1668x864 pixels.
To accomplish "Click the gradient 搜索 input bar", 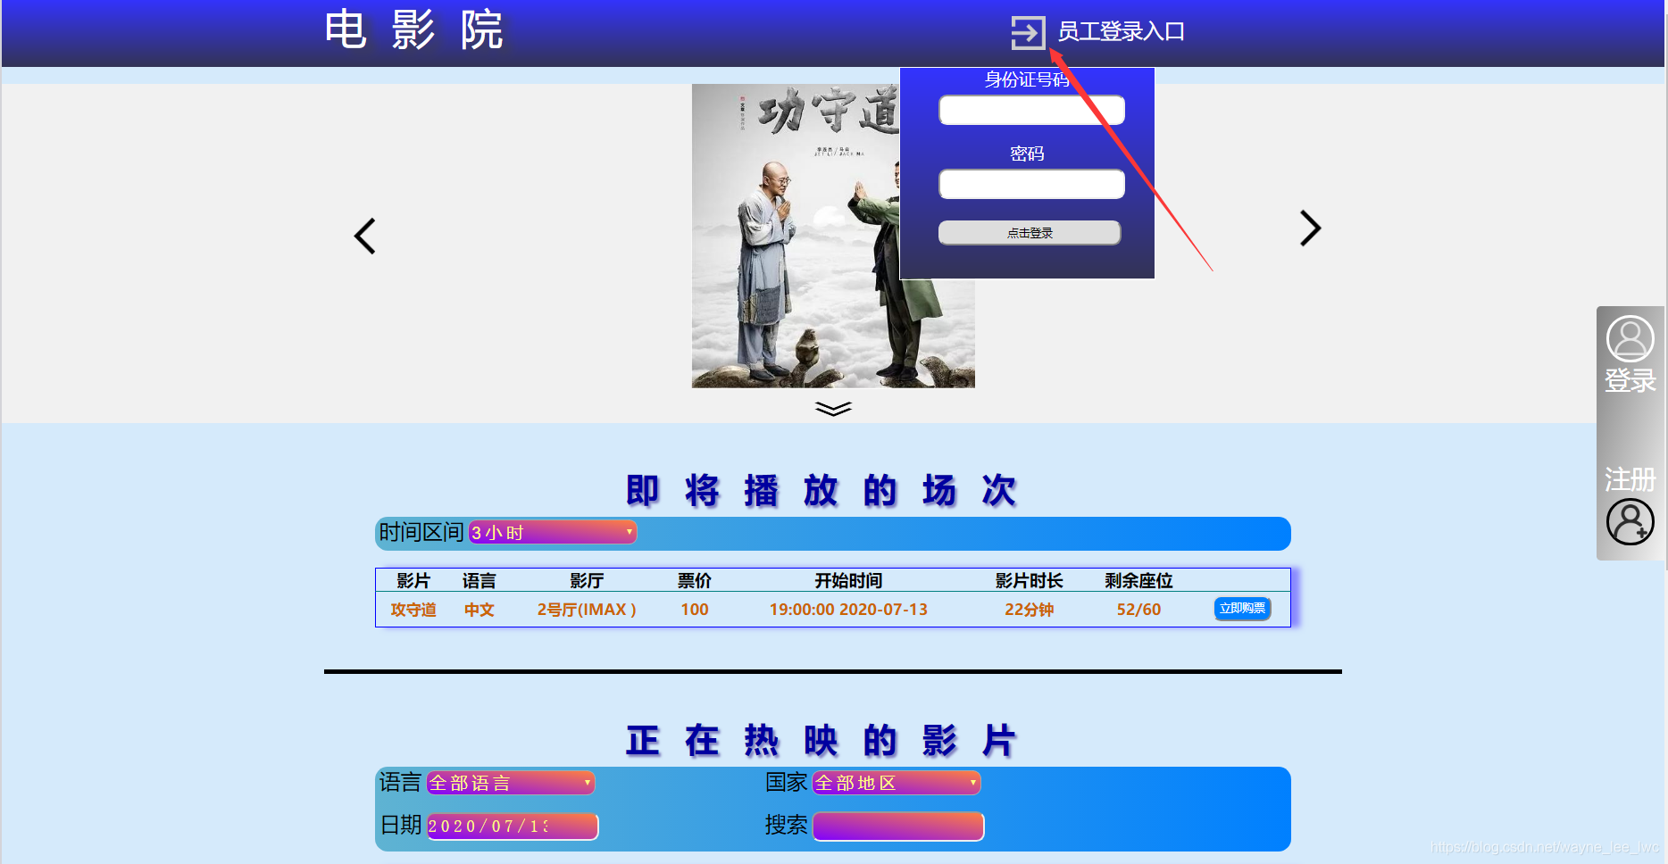I will 897,826.
